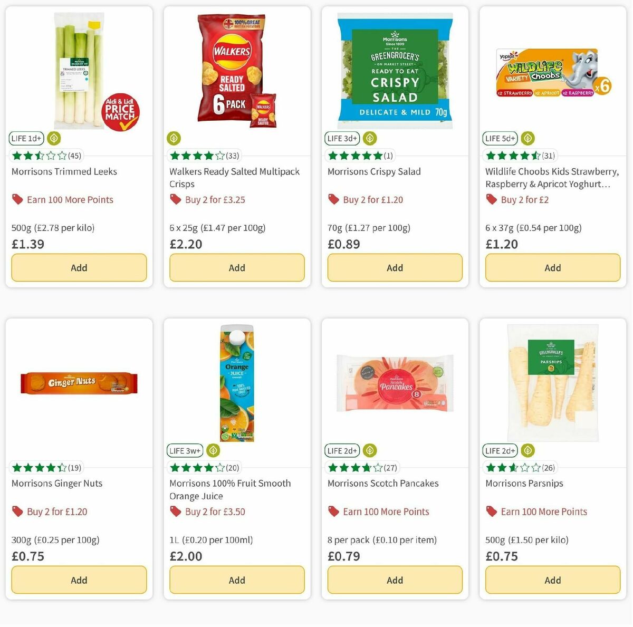Click the LIFE 1d+ badge on Trimmed Leeks
This screenshot has height=627, width=633.
coord(26,138)
